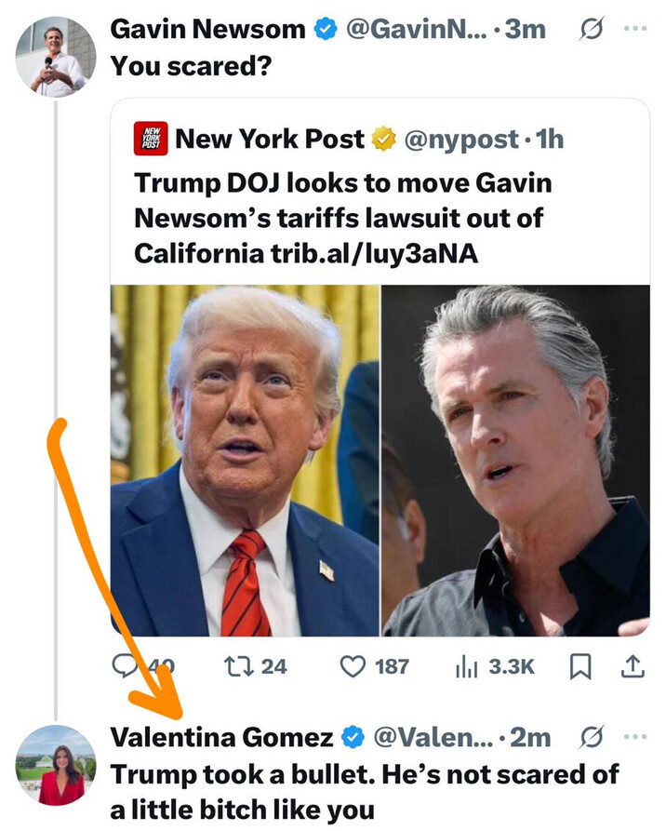Open the Newsom photo in the quoted post
Image resolution: width=666 pixels, height=831 pixels.
515,461
